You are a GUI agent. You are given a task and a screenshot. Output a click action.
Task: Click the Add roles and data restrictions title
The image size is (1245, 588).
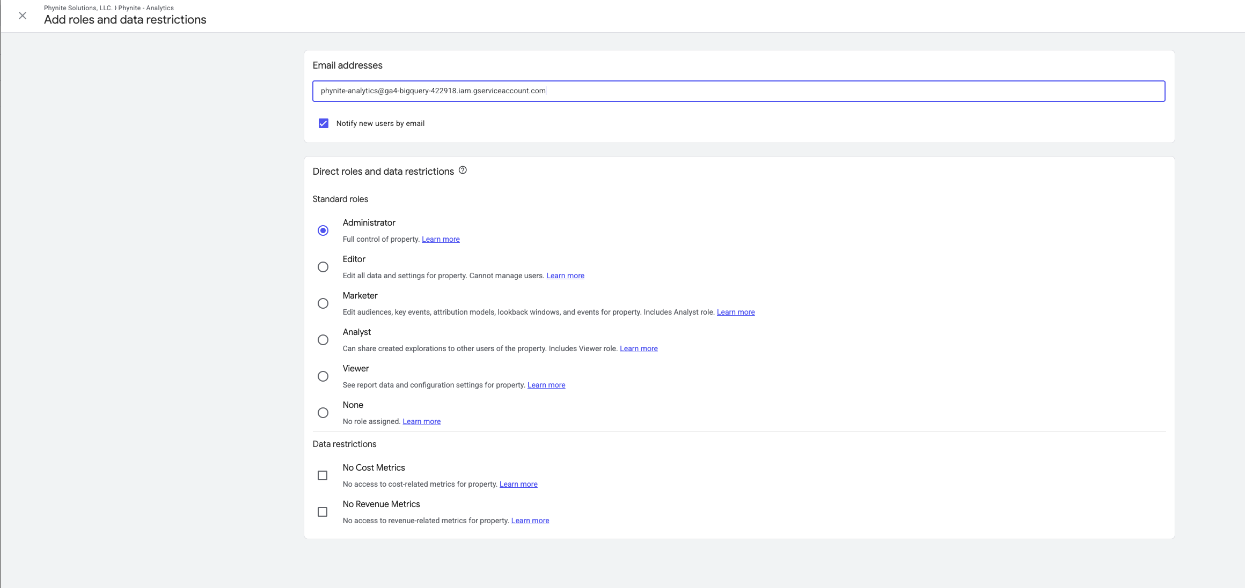125,20
